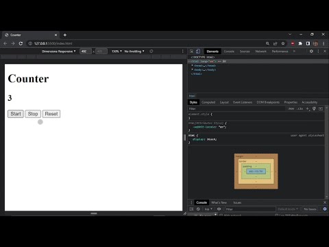The image size is (329, 247).
Task: Close the console drawer
Action: (325, 202)
